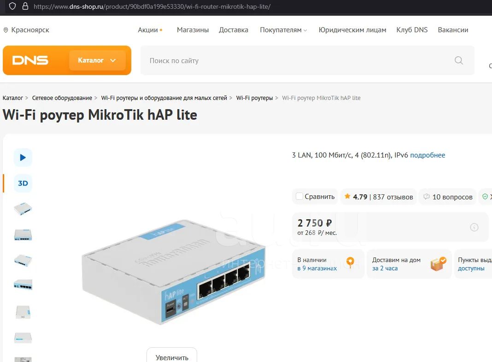Expand the Покупателям menu
The height and width of the screenshot is (362, 492).
(x=283, y=30)
